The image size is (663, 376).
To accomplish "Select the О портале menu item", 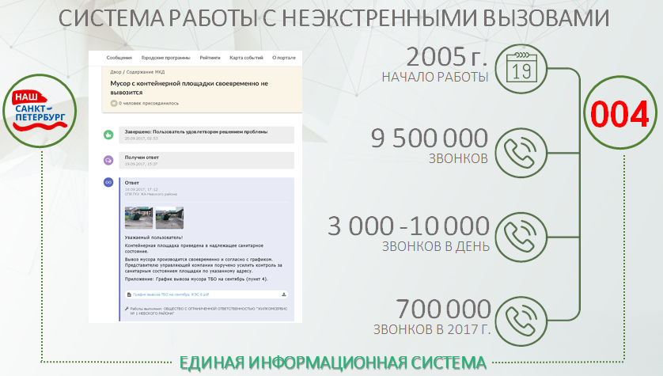I will click(x=283, y=58).
